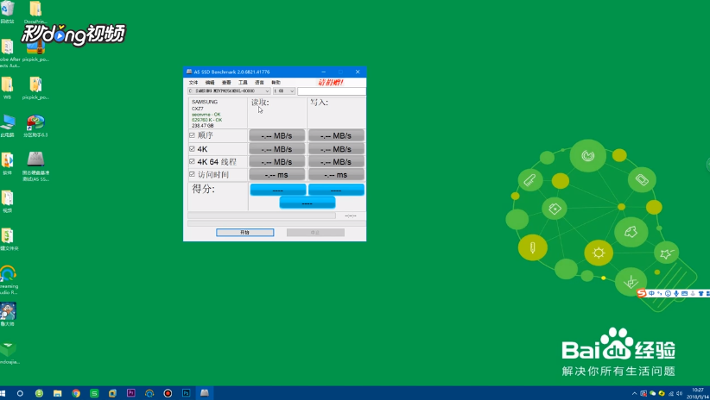Screen dimensions: 710x400
Task: Open the picpick_po... folder icon
Action: click(x=35, y=88)
